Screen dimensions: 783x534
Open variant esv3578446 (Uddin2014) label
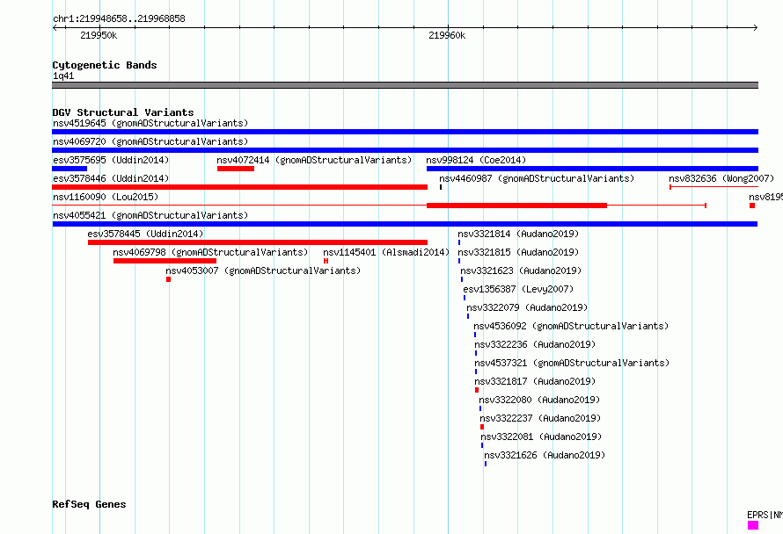pos(111,178)
